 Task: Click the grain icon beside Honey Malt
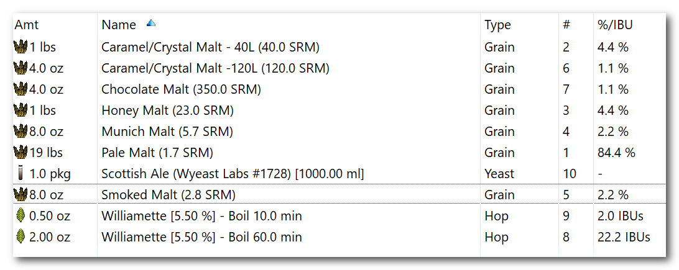tap(21, 110)
